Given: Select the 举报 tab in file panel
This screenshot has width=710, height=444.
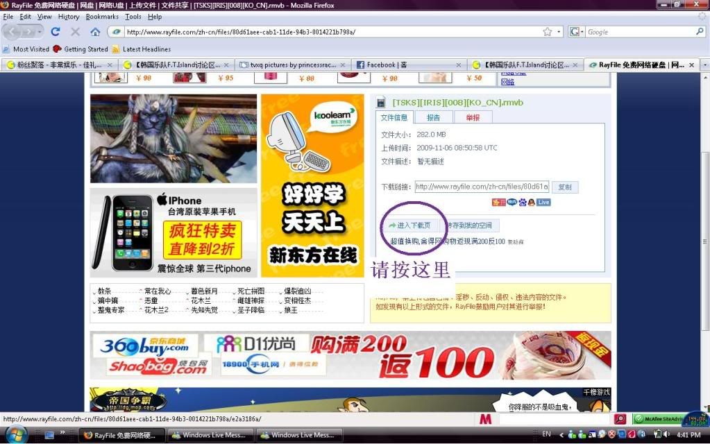Looking at the screenshot, I should point(473,118).
